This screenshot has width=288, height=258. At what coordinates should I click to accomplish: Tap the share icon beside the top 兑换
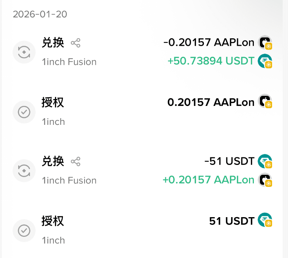coord(75,43)
